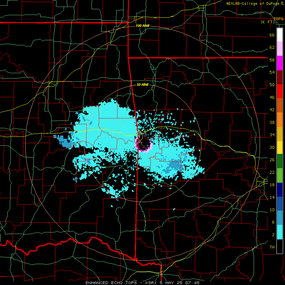Click the magenta legend swatch
The width and height of the screenshot is (285, 285).
coord(280,63)
